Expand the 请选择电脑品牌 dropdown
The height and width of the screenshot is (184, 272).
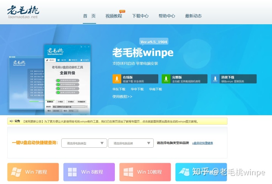pyautogui.click(x=131, y=143)
